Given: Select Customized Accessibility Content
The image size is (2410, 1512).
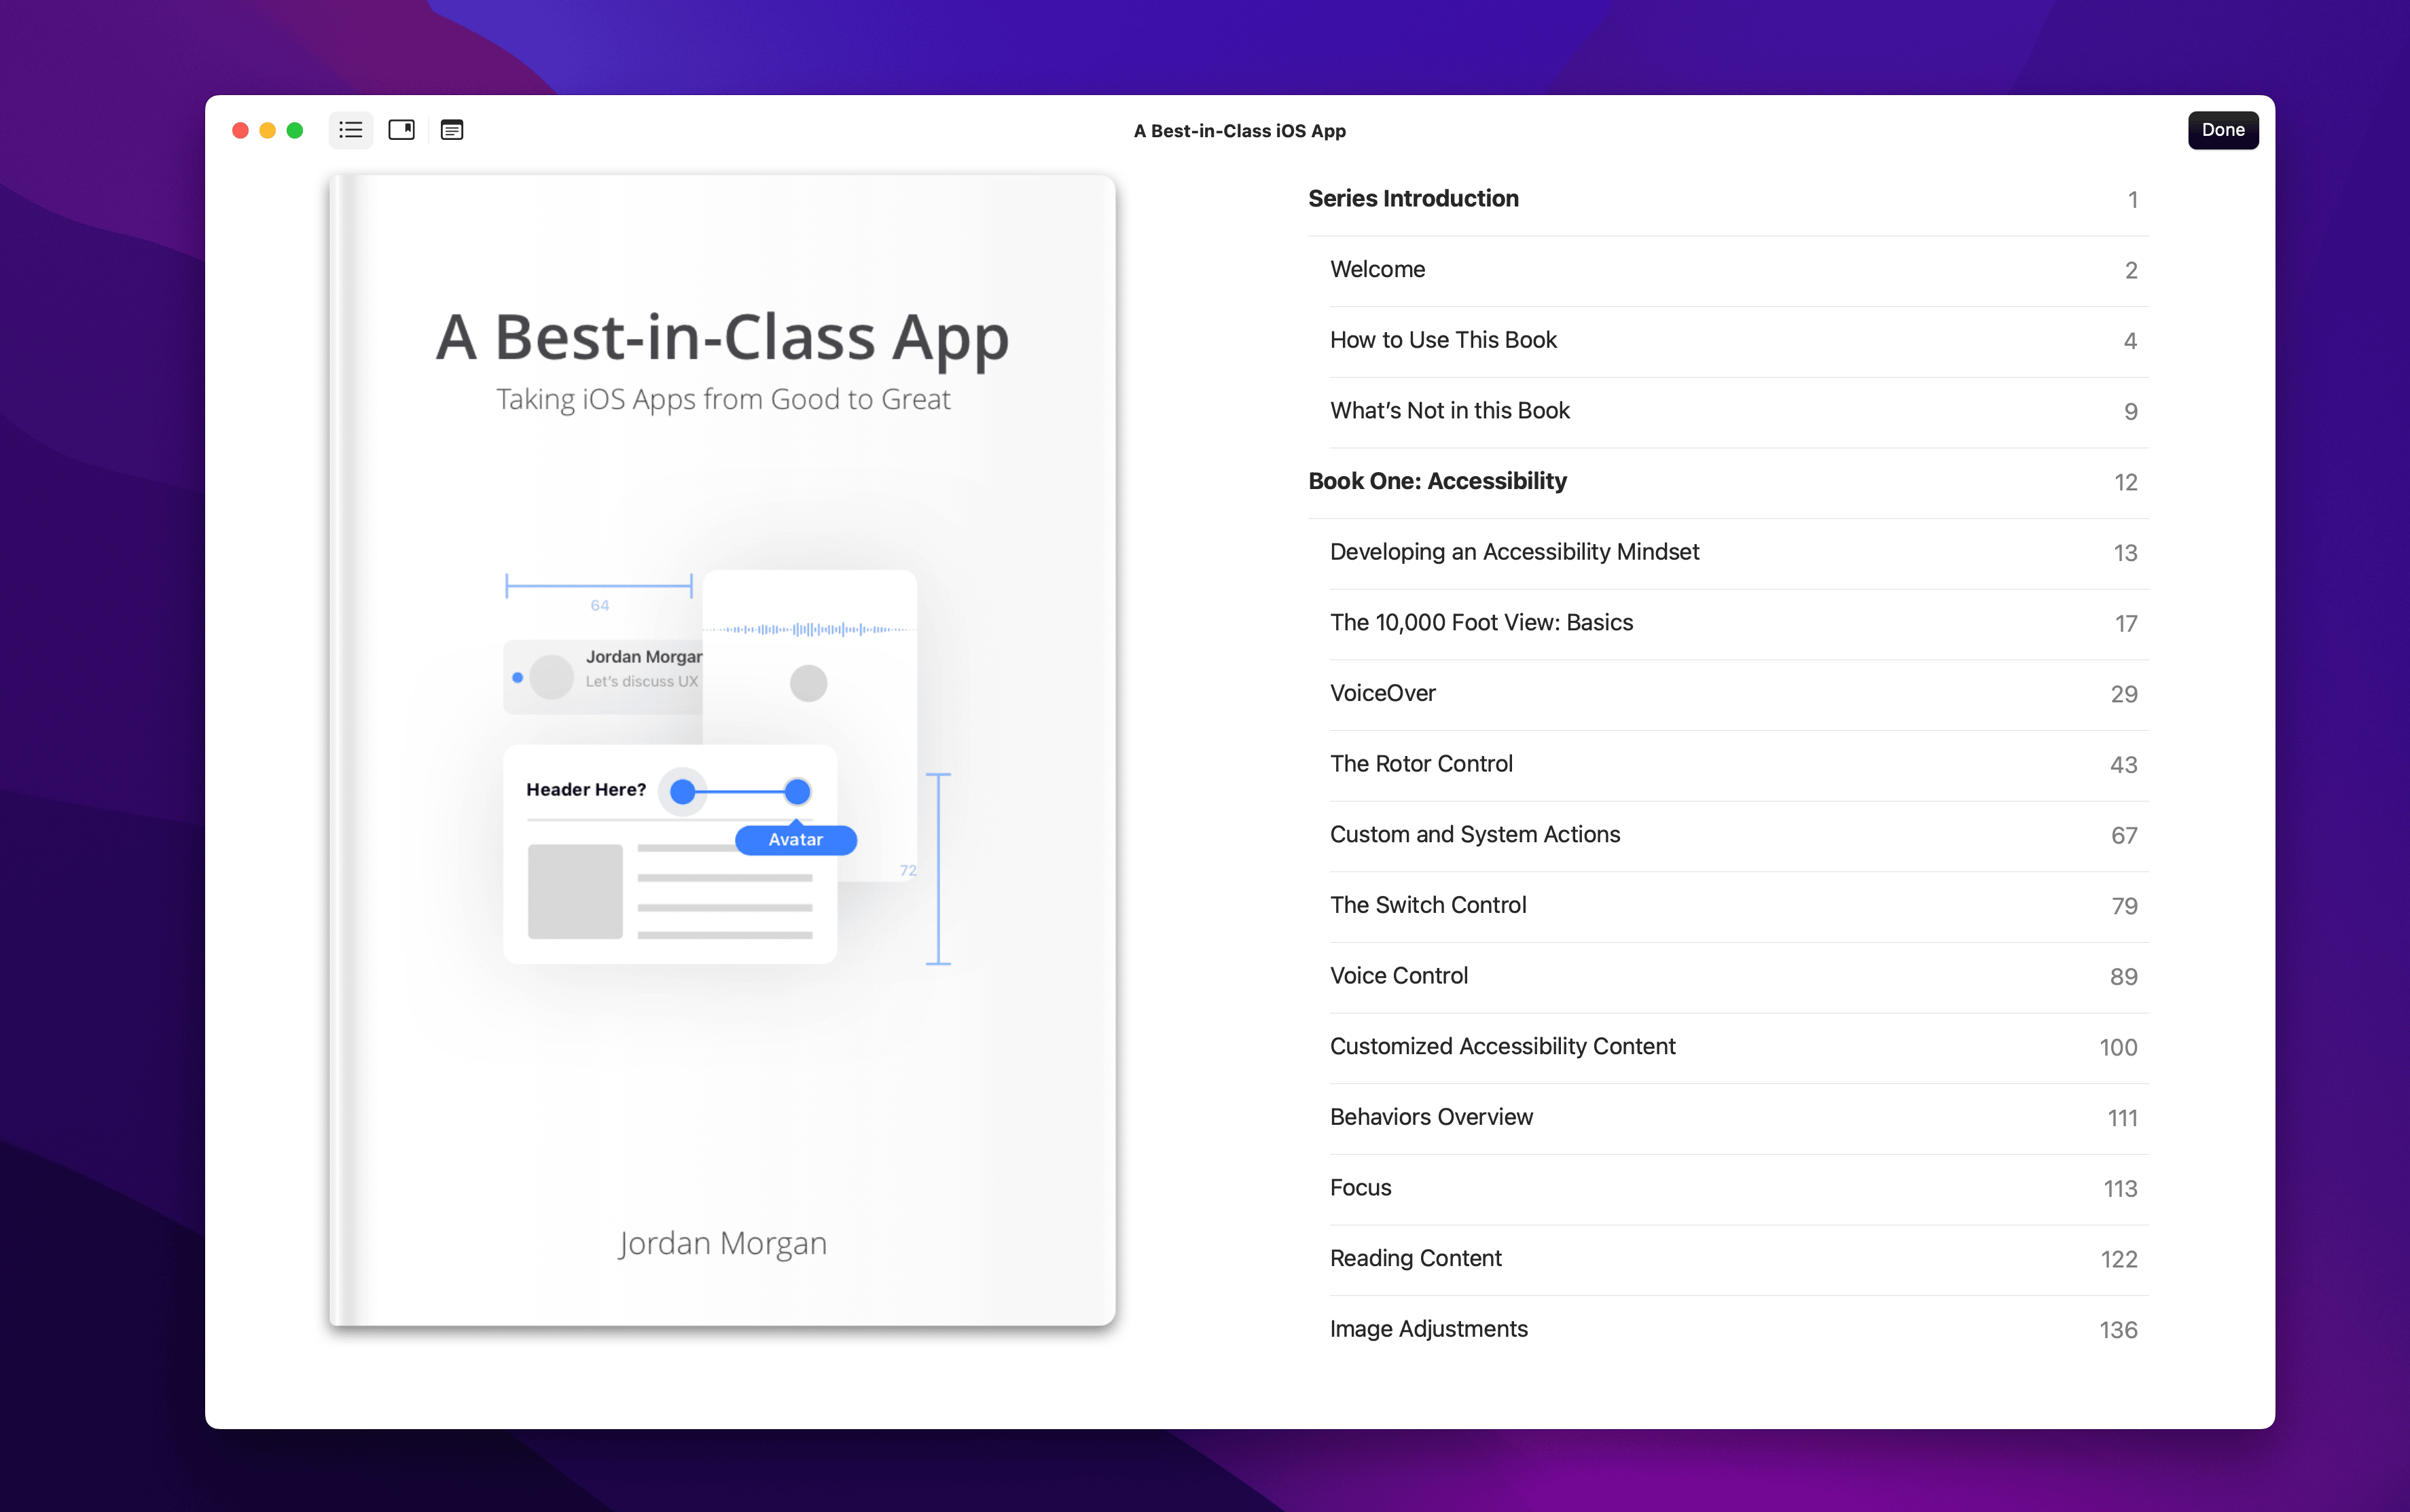Looking at the screenshot, I should pos(1739,1047).
